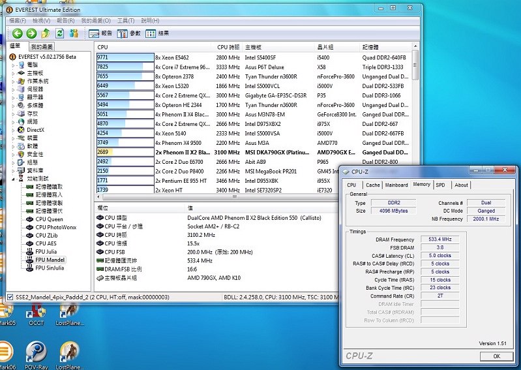This screenshot has width=521, height=370.
Task: Select the 作業系統 (Operating System) tree item
Action: [x=38, y=81]
